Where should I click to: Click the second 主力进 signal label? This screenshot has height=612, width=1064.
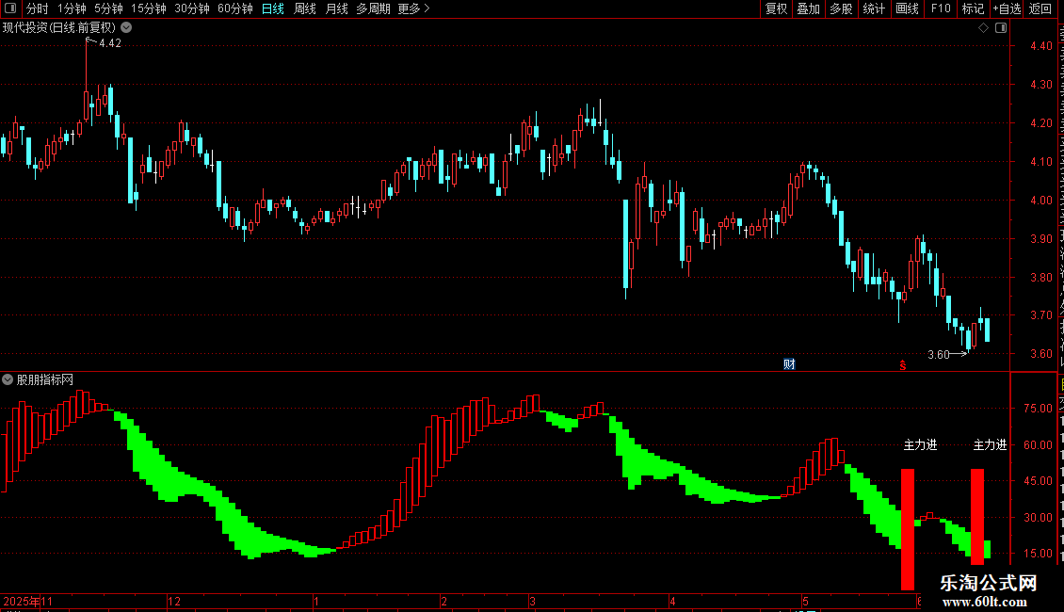[990, 445]
